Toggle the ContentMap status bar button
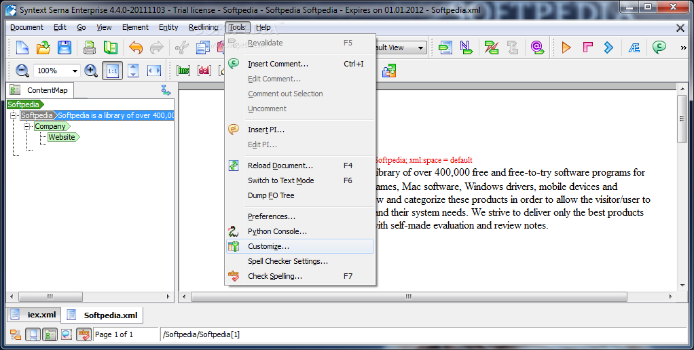The height and width of the screenshot is (350, 694). tap(50, 334)
